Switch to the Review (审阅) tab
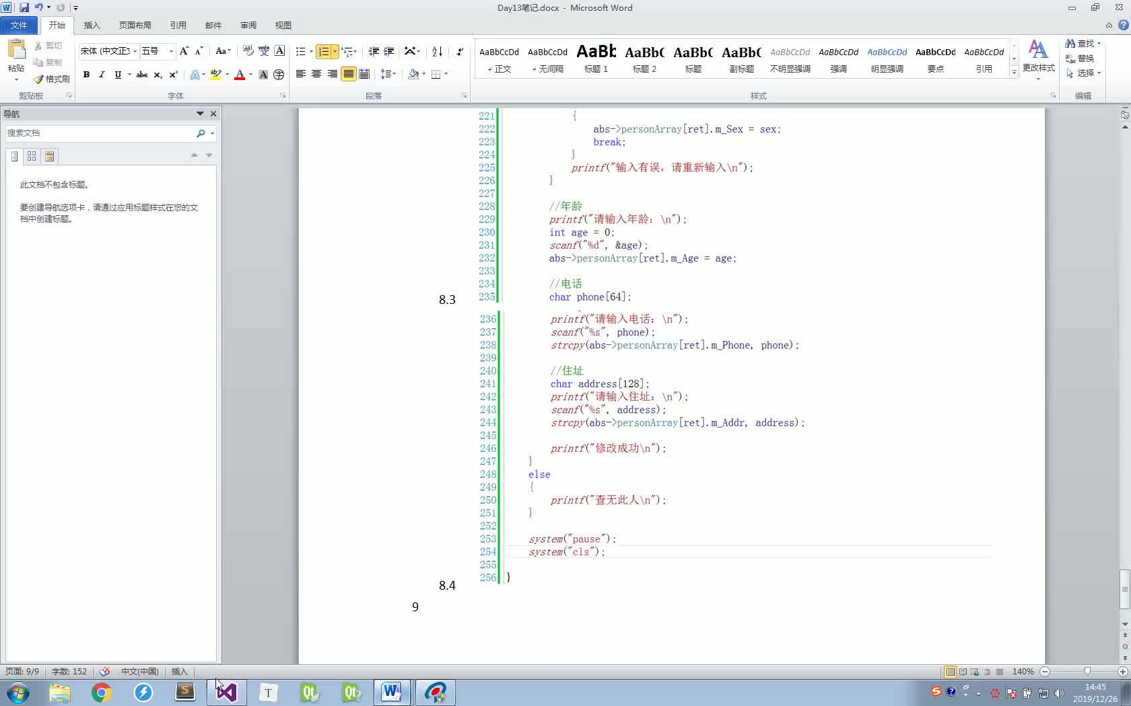 coord(248,25)
